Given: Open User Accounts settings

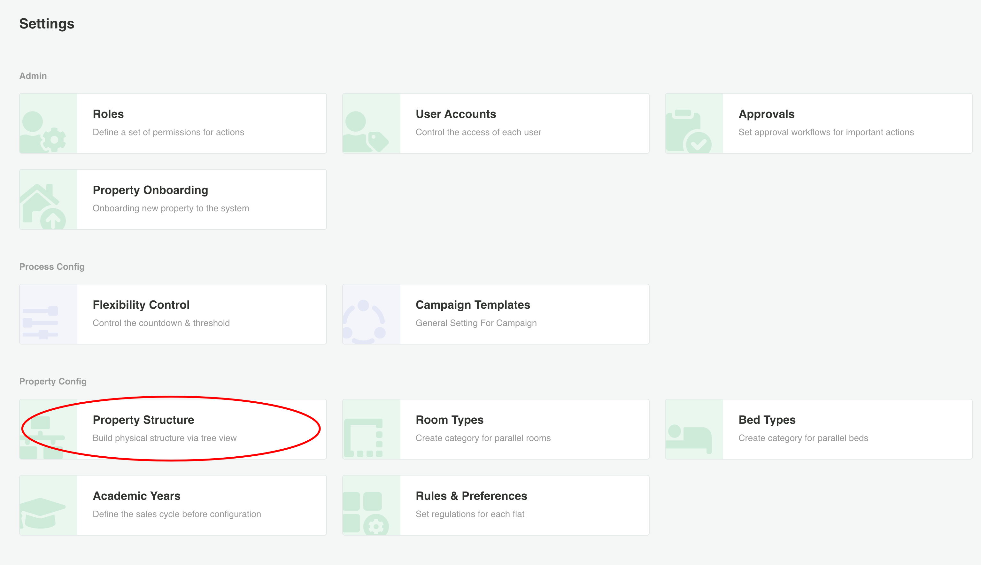Looking at the screenshot, I should point(456,114).
